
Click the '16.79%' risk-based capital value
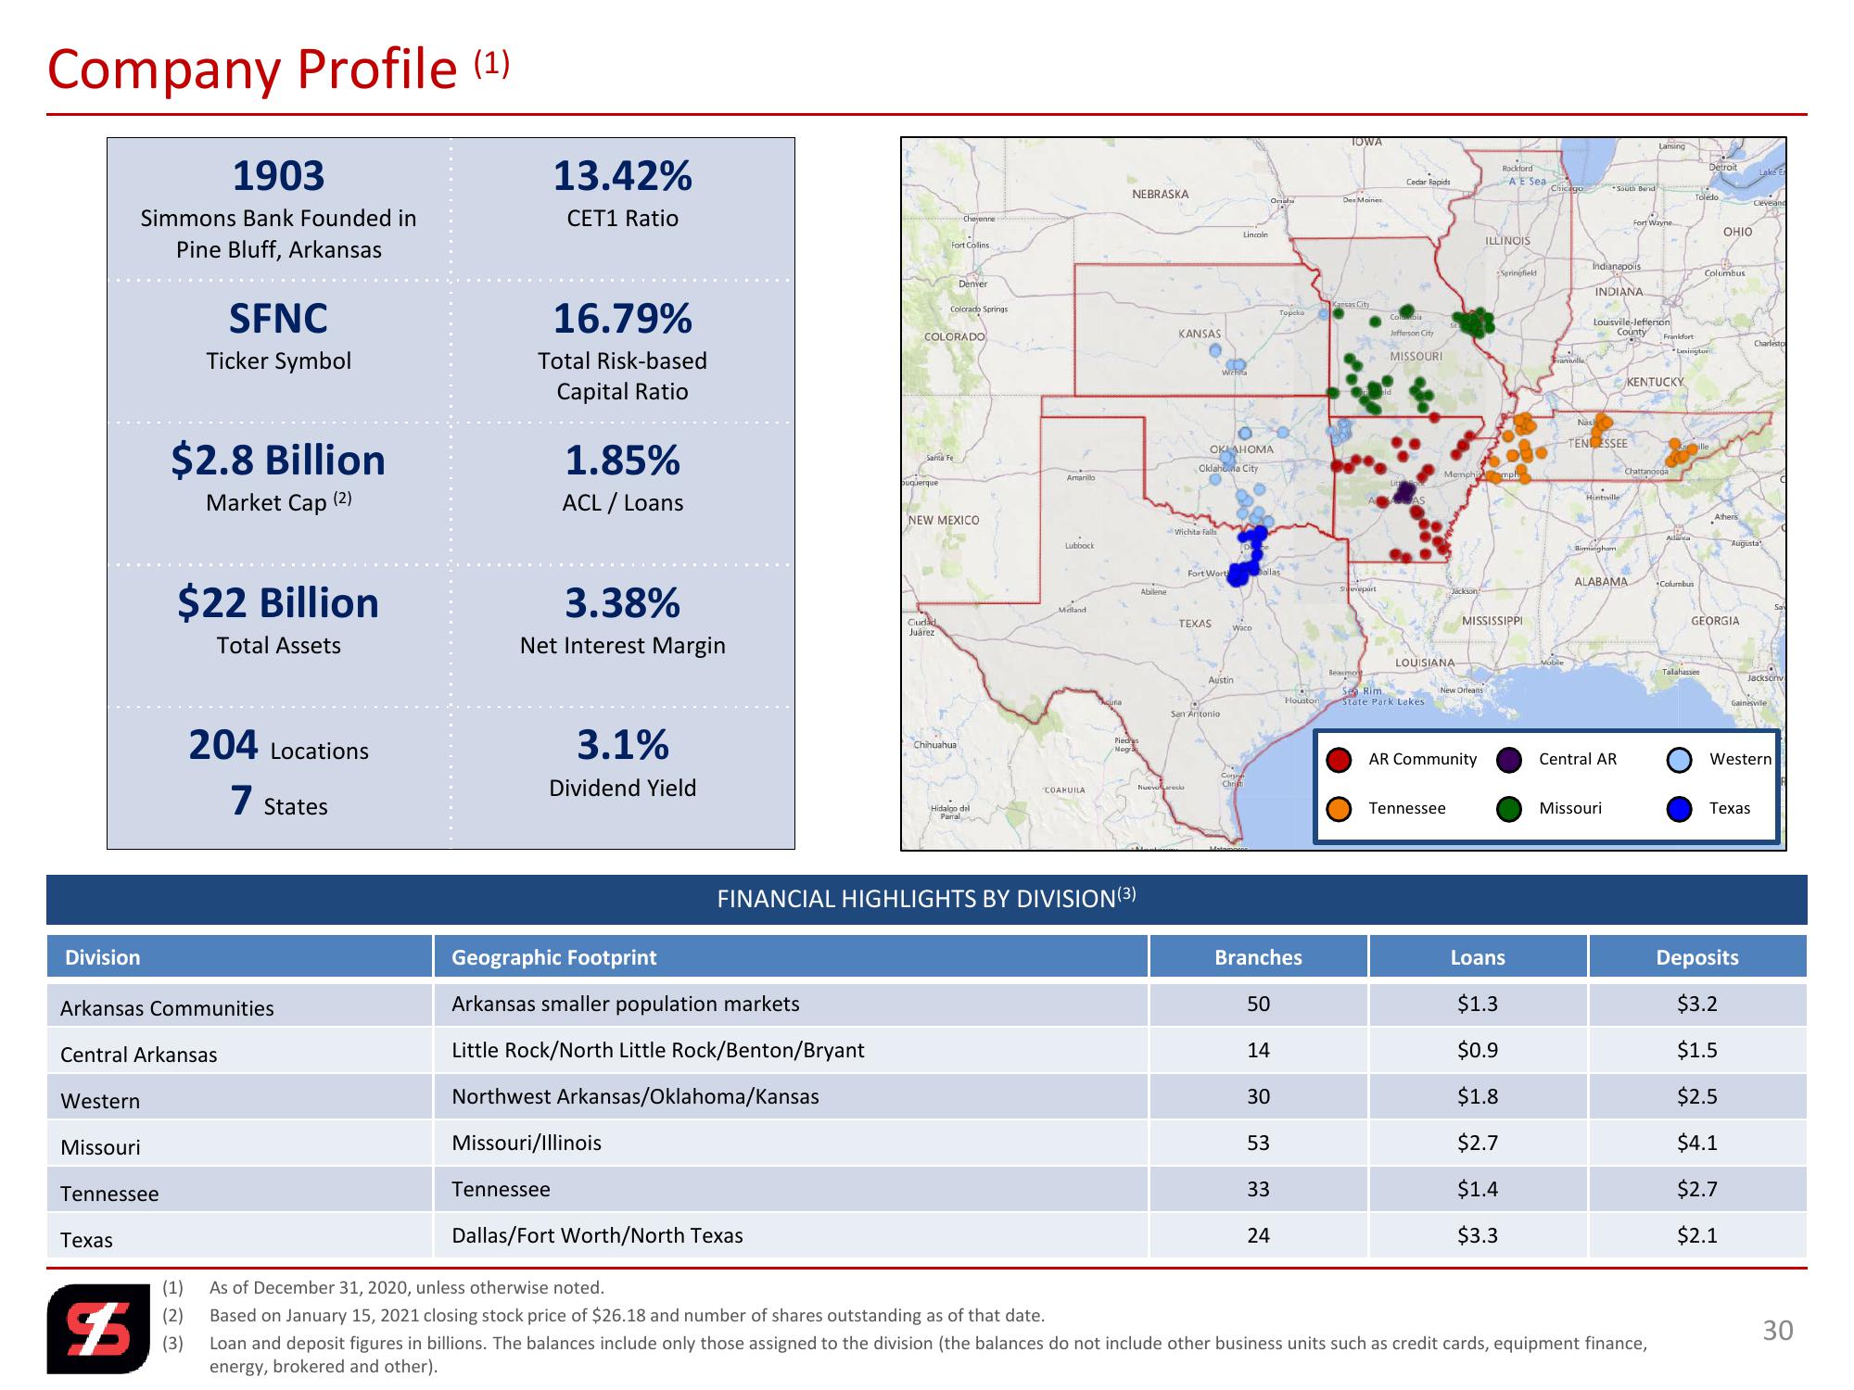[x=623, y=319]
